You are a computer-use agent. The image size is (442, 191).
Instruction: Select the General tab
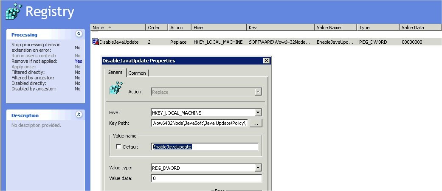pyautogui.click(x=115, y=73)
